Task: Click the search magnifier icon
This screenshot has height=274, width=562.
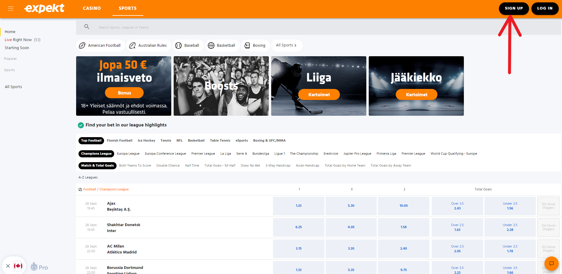Action: click(x=87, y=27)
